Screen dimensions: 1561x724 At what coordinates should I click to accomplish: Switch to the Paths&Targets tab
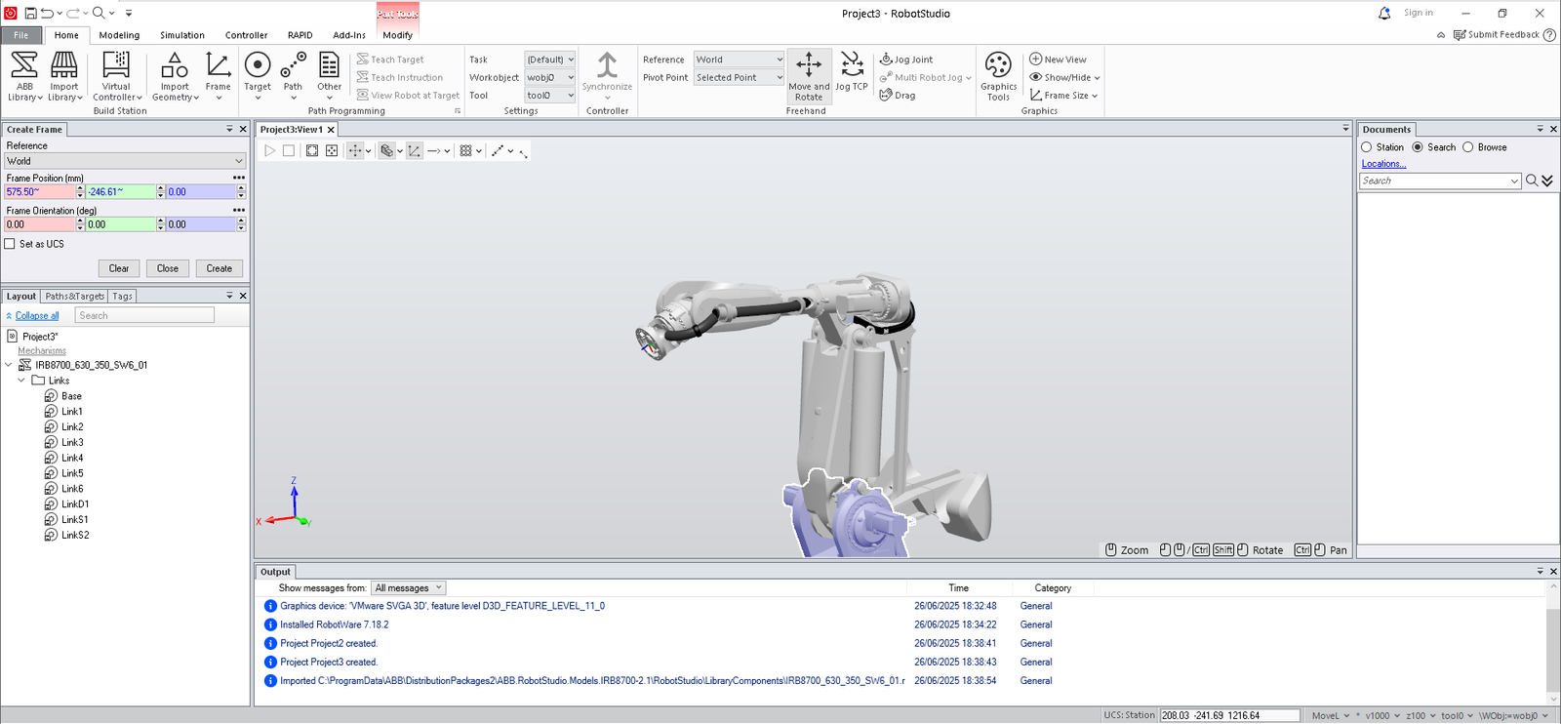74,297
